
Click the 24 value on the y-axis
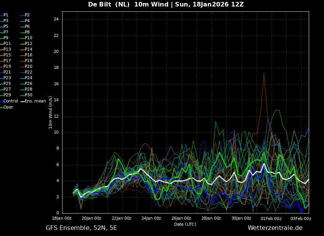[x=56, y=19]
